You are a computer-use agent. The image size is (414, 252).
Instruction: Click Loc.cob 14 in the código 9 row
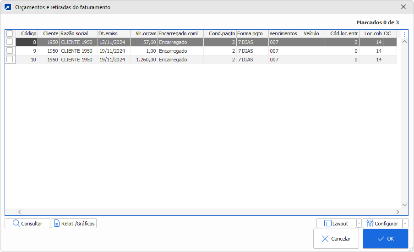(x=371, y=51)
